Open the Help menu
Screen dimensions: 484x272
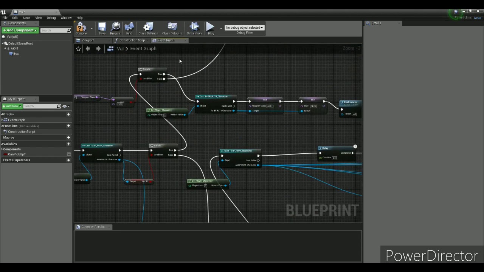79,18
